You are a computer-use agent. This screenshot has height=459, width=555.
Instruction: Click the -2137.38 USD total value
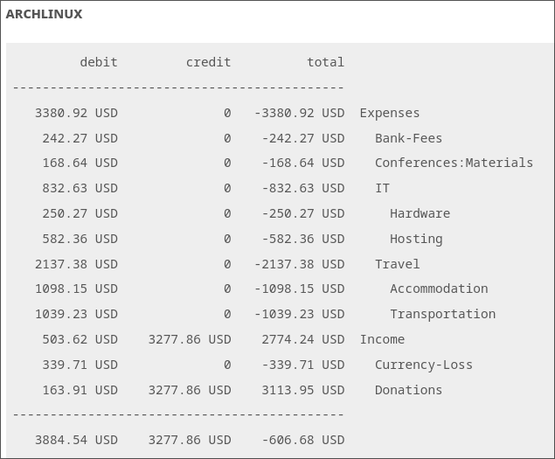[x=300, y=264]
